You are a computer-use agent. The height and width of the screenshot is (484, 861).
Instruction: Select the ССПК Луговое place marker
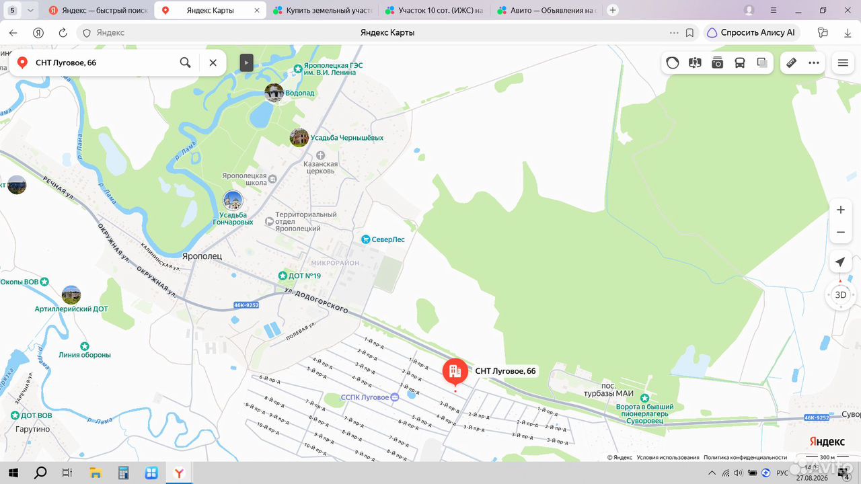(394, 397)
